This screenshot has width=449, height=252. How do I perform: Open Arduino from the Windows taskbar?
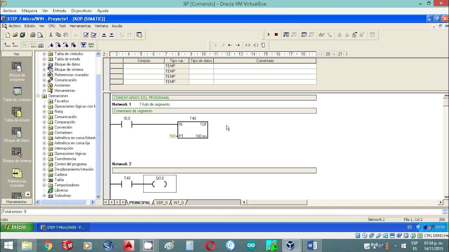[x=251, y=246]
